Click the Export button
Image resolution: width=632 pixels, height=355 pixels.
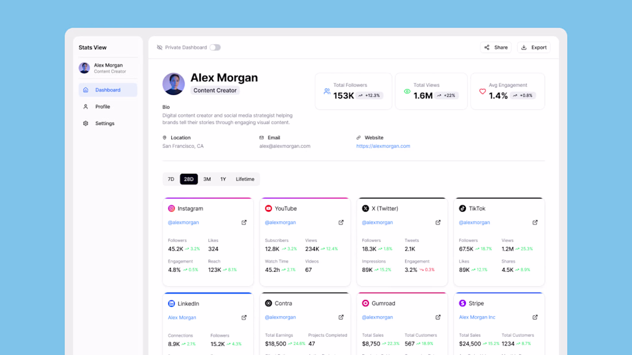pos(534,48)
